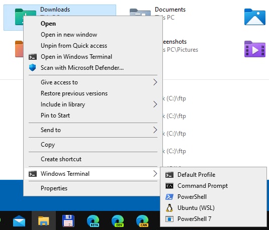Launch Edge Dev from the taskbar

point(118,221)
